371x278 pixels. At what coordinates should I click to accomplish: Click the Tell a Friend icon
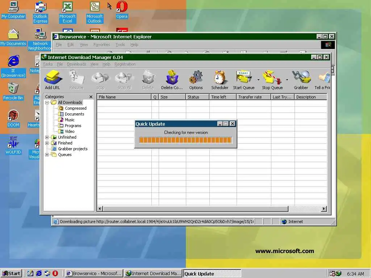coord(322,80)
